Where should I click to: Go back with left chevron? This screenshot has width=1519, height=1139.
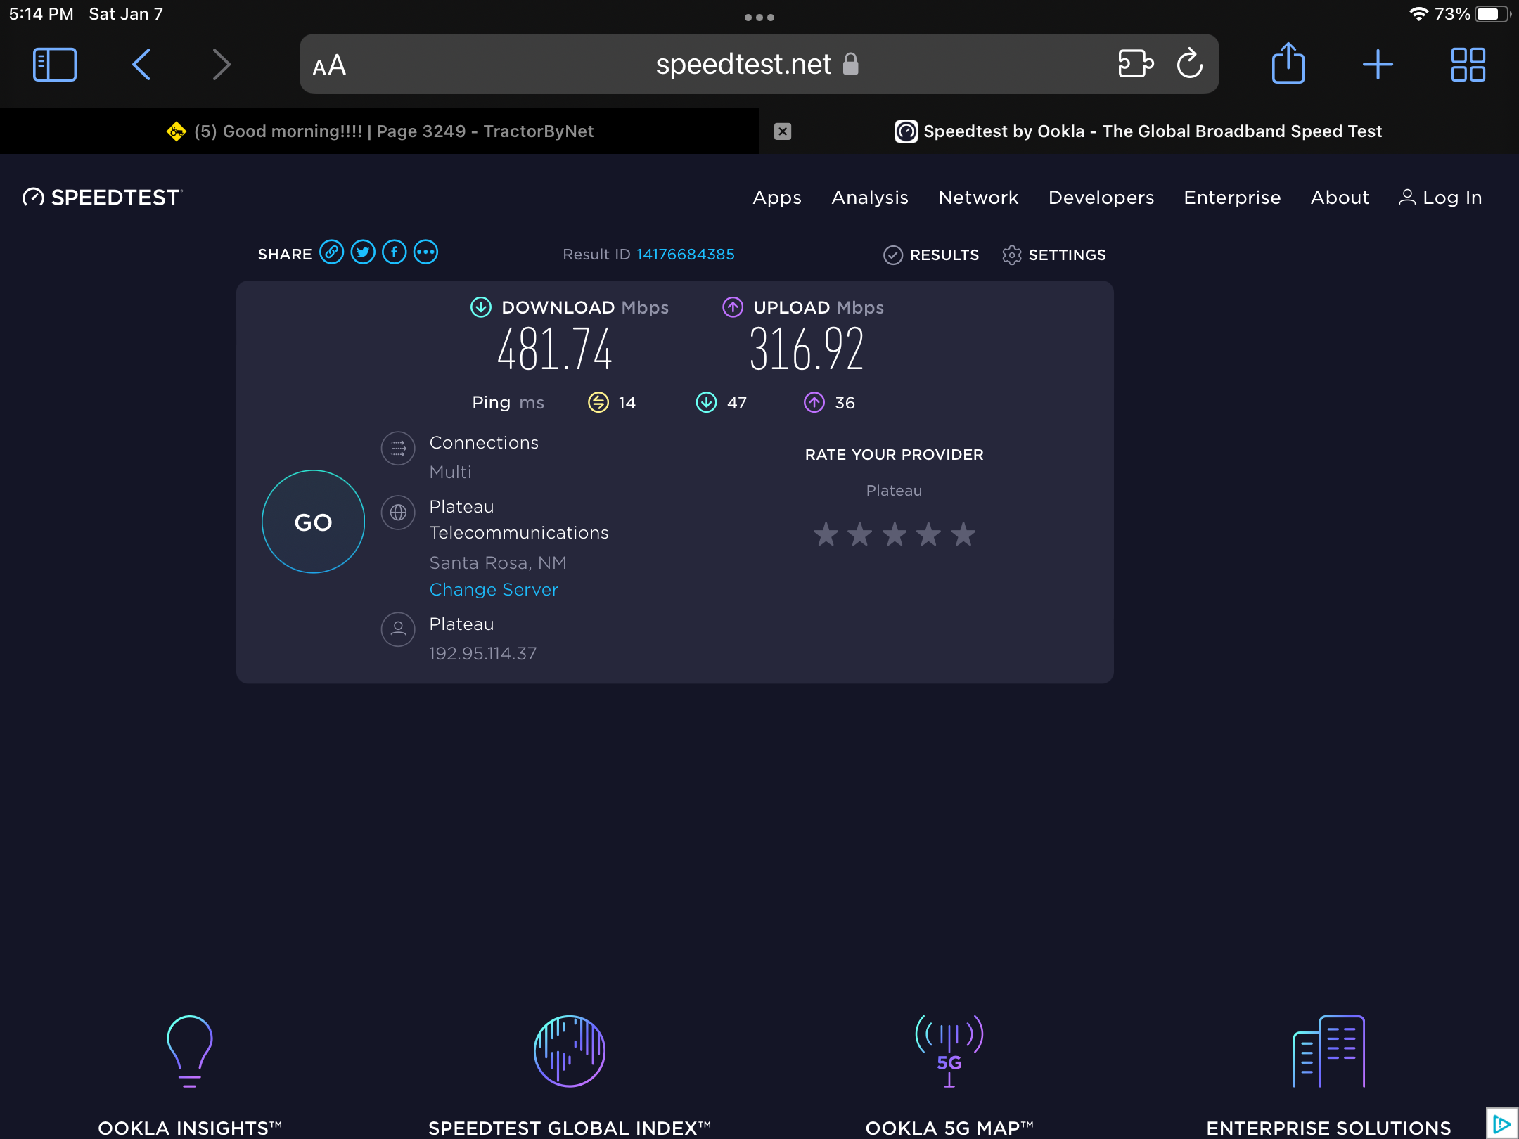pos(141,64)
